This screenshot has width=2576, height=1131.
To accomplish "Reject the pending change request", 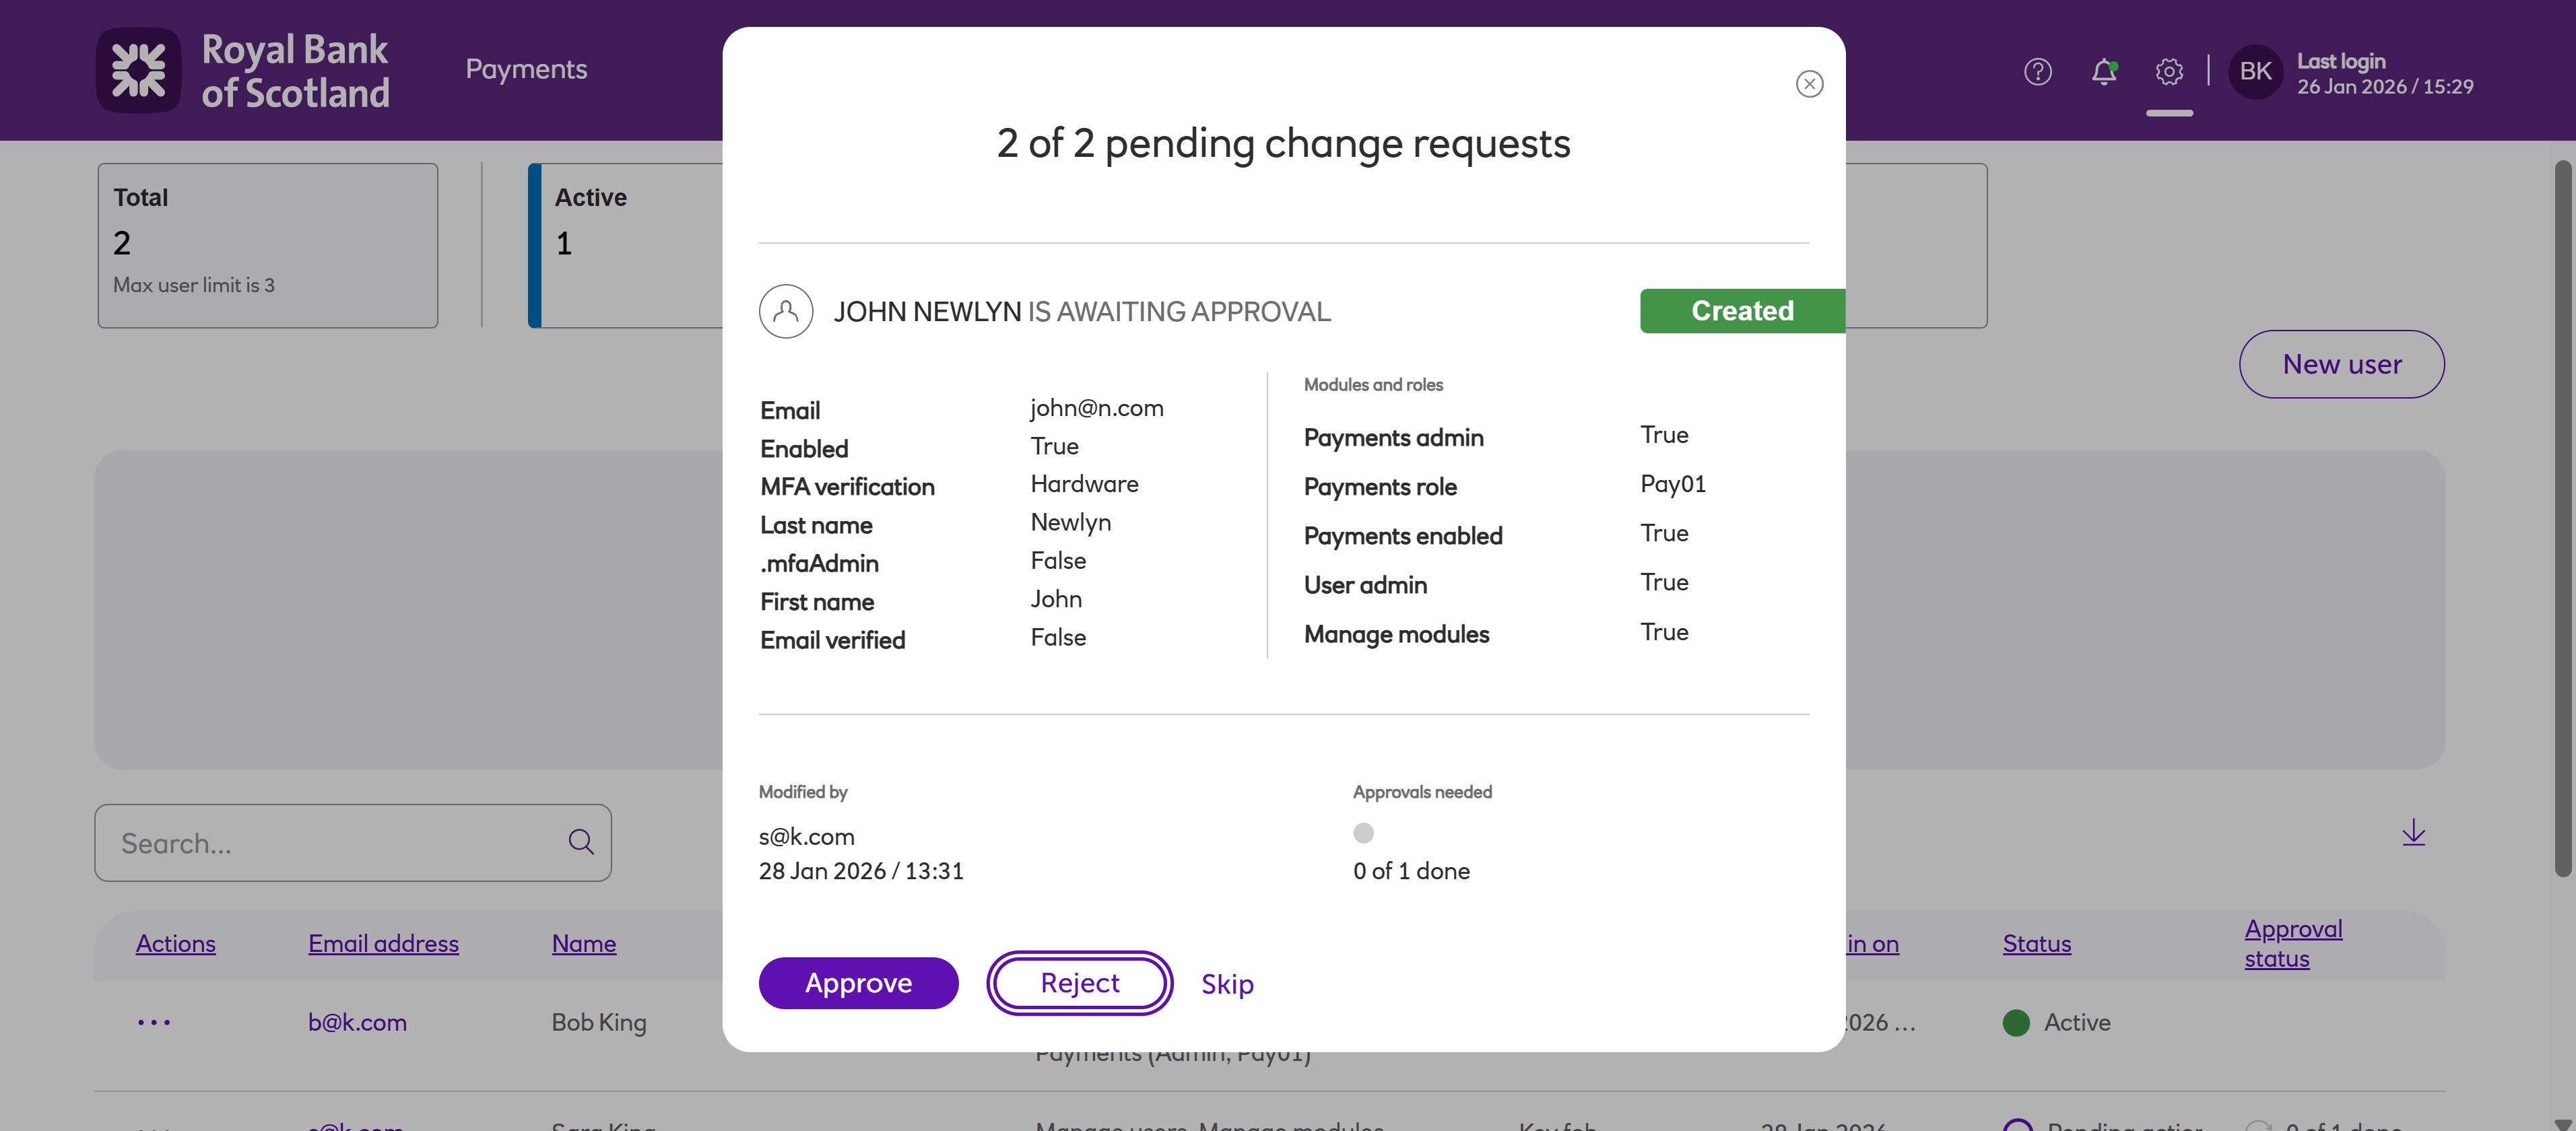I will tap(1079, 983).
